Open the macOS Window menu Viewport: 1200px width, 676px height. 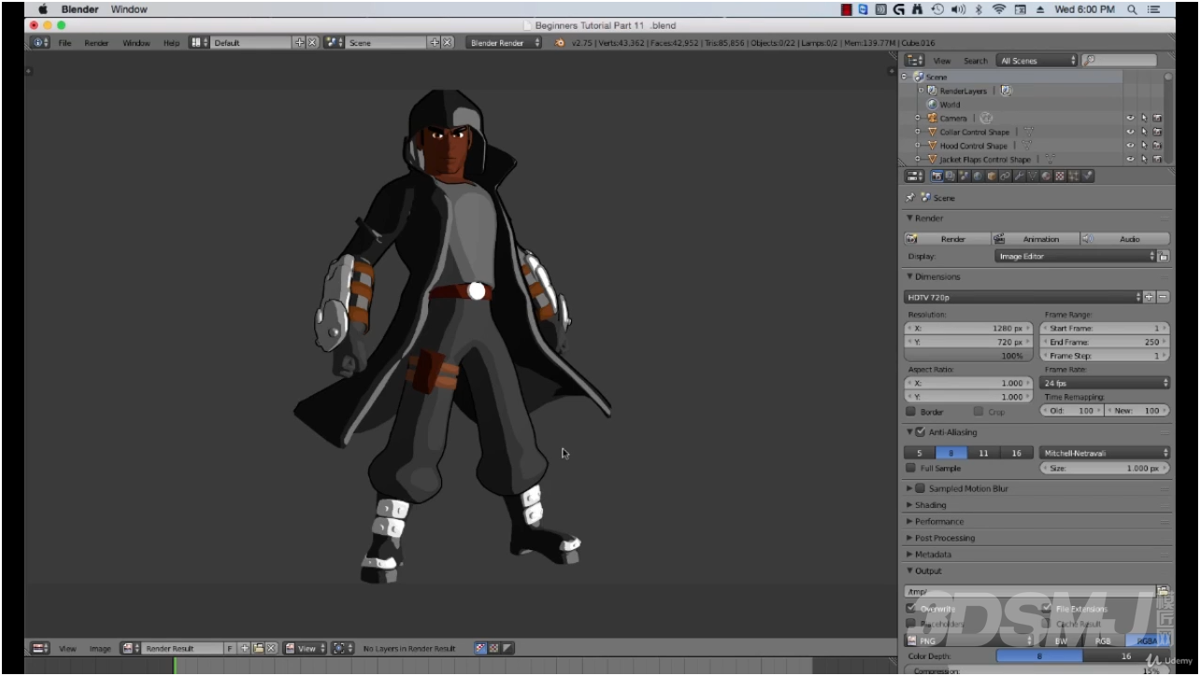tap(129, 9)
